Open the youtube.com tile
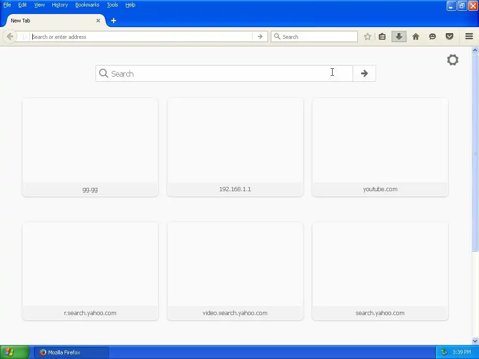 tap(380, 147)
